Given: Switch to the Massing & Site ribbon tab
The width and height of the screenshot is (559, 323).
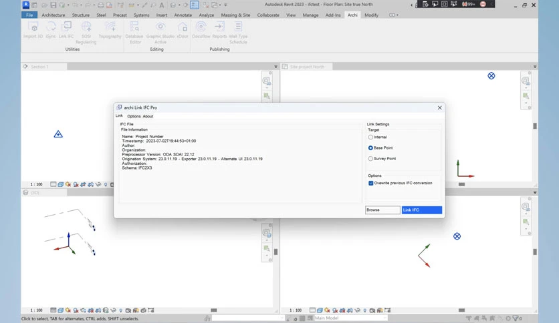Looking at the screenshot, I should click(x=235, y=15).
